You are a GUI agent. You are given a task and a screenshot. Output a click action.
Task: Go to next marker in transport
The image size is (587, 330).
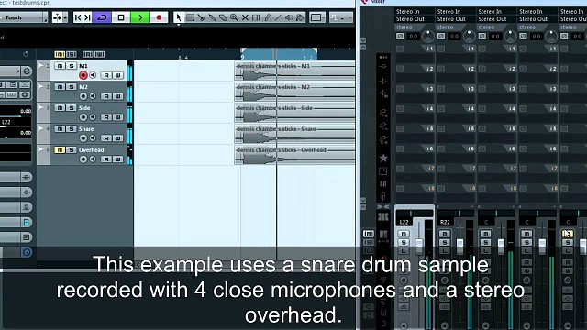[87, 17]
